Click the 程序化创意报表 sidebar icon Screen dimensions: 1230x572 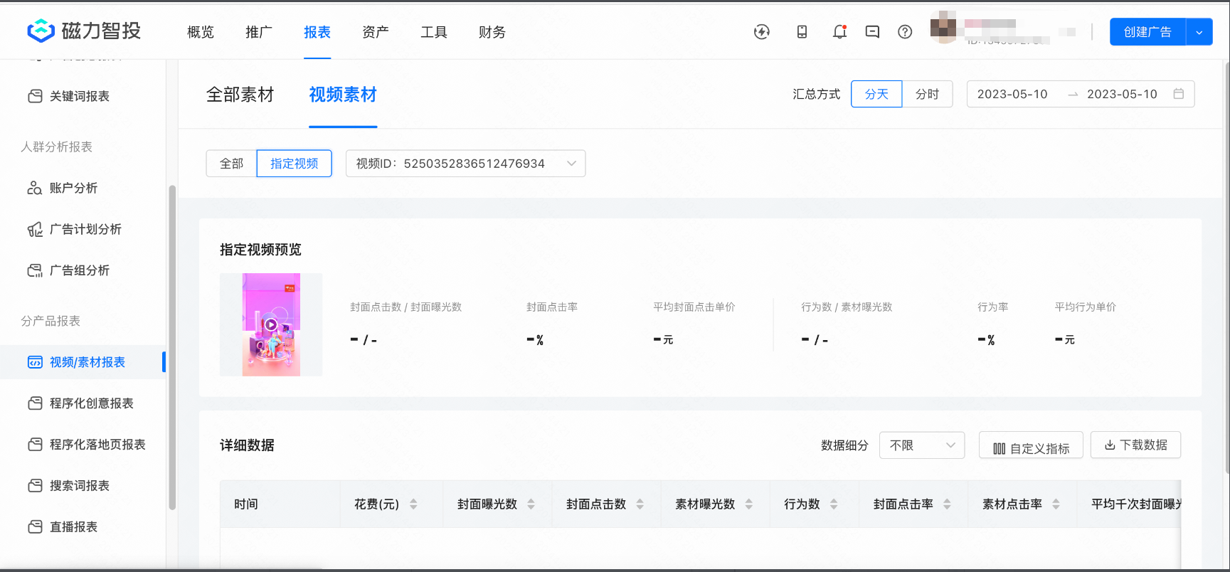pyautogui.click(x=35, y=403)
